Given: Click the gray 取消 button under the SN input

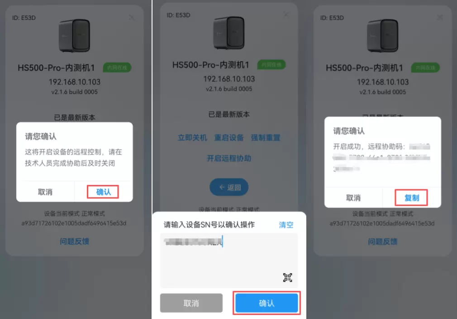Looking at the screenshot, I should pos(191,303).
